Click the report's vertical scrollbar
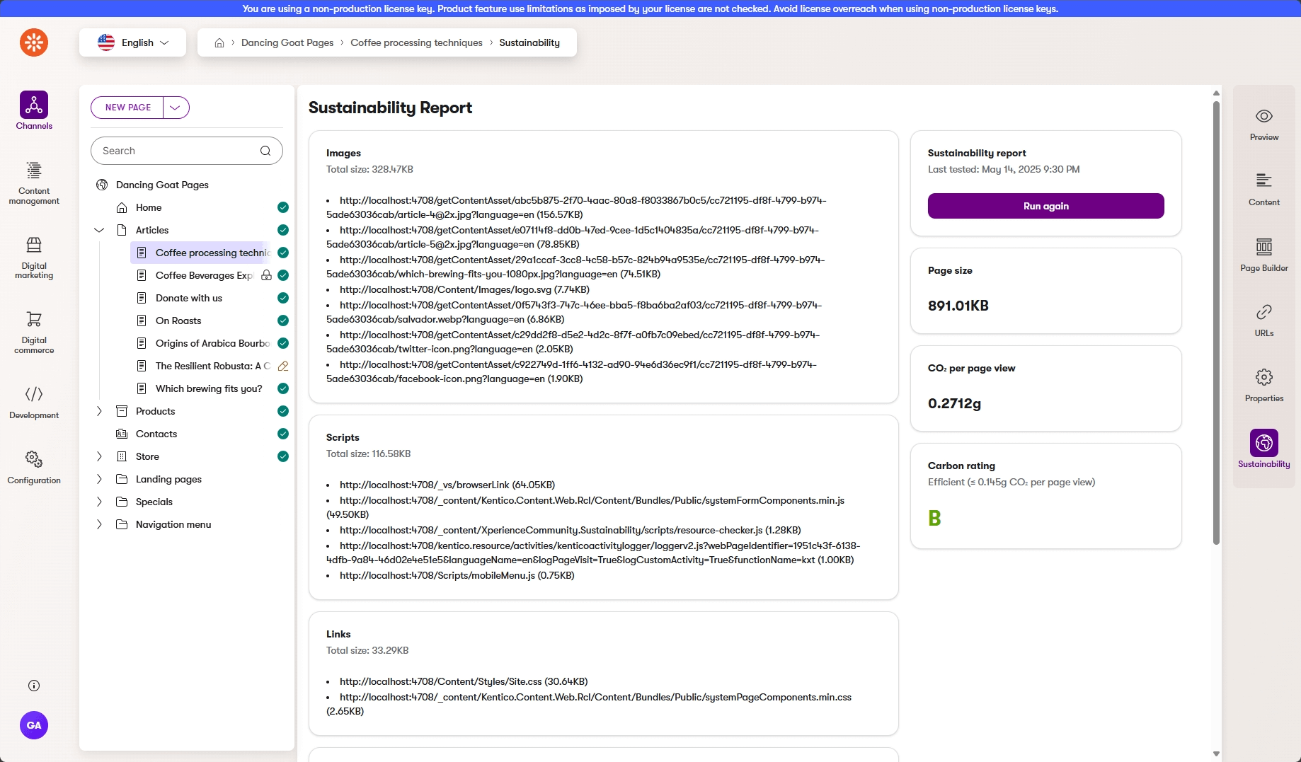The height and width of the screenshot is (762, 1301). [1216, 318]
